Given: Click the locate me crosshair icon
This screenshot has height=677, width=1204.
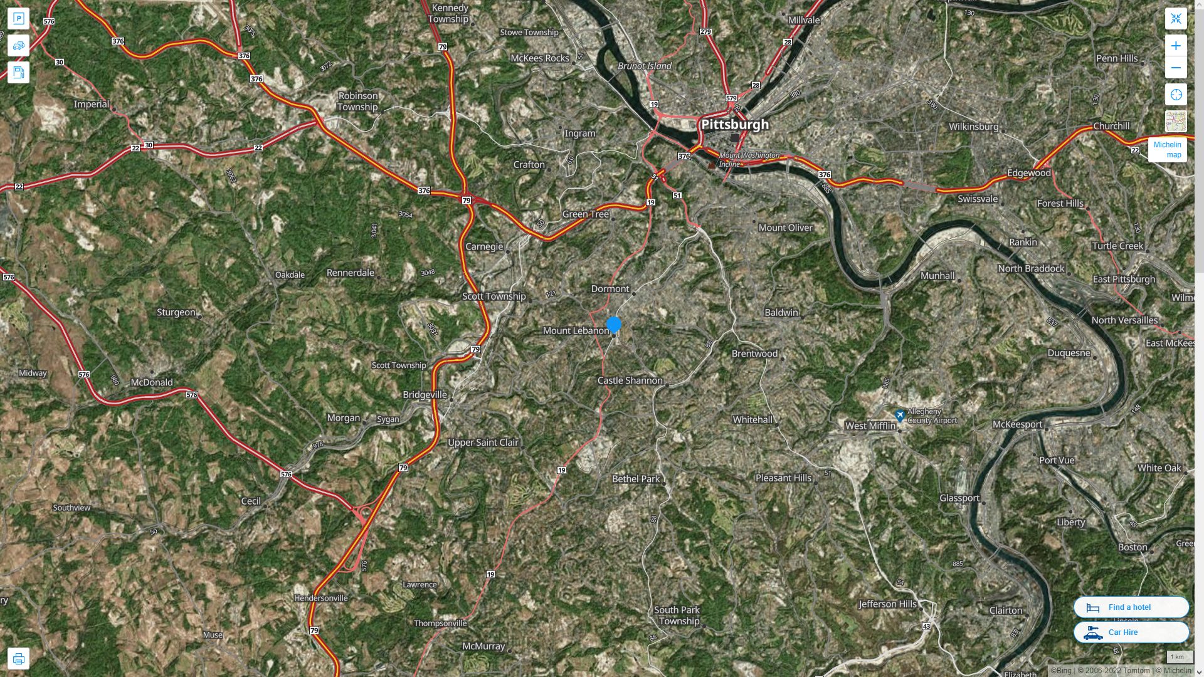Looking at the screenshot, I should (x=1176, y=95).
